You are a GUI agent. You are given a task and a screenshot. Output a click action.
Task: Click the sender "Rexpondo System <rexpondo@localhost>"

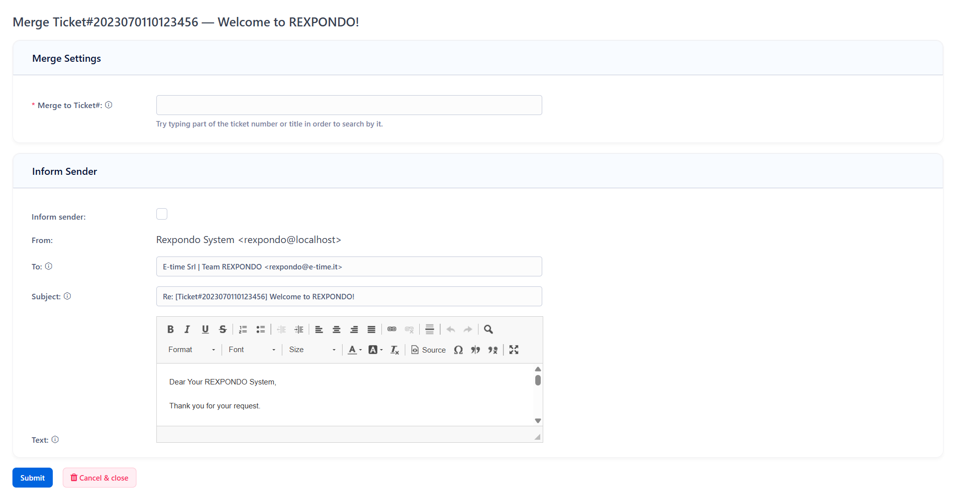[248, 240]
